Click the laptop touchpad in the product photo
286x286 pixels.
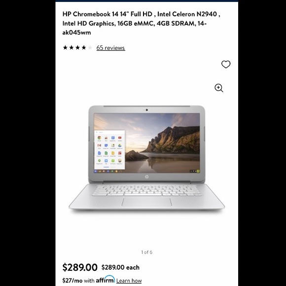146,202
